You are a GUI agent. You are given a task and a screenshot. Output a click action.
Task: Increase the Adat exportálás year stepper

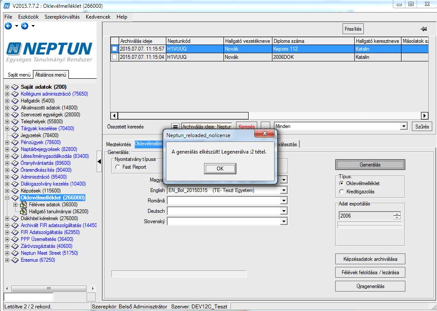[x=397, y=214]
